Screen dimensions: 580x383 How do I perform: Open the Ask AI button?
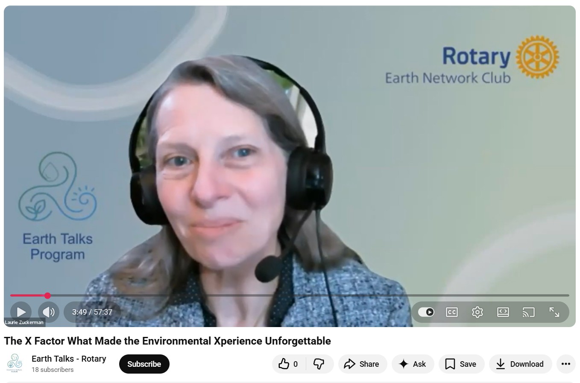[x=413, y=364]
